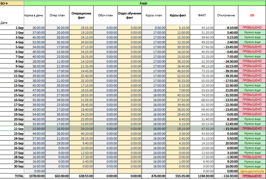Select 20:50:00 deviation in 25-Sep row
Image resolution: width=266 pixels, height=179 pixels.
pyautogui.click(x=226, y=143)
